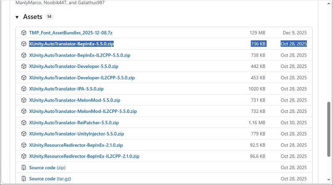Click package icon beside TMP_Font_AssetBundles file
The width and height of the screenshot is (333, 185).
[x=24, y=32]
